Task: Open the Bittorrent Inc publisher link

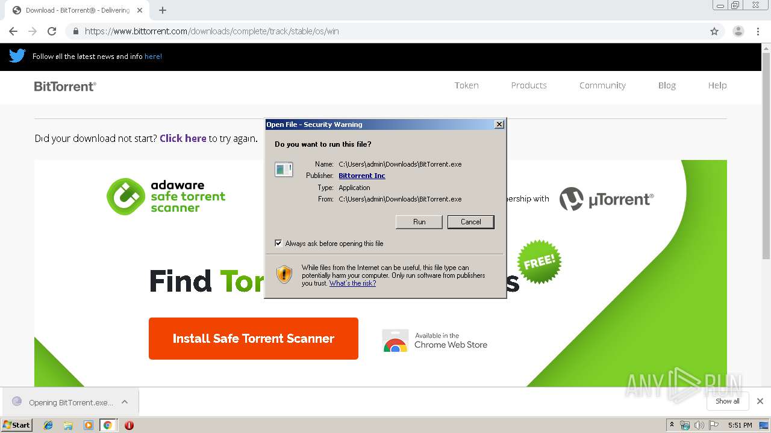Action: pos(362,176)
